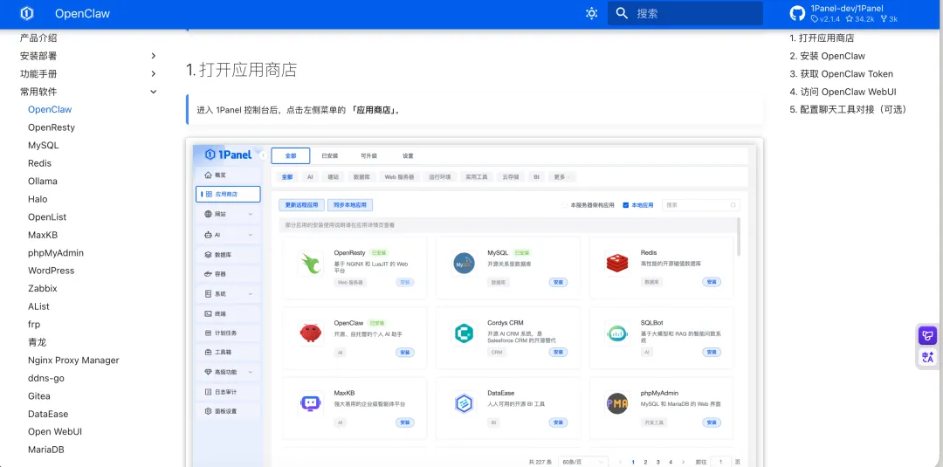Click the 1Panel logo in the blue header
This screenshot has width=943, height=467.
[26, 13]
